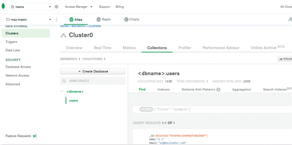292x145 pixels.
Task: Open the max-match project dropdown
Action: 29,20
